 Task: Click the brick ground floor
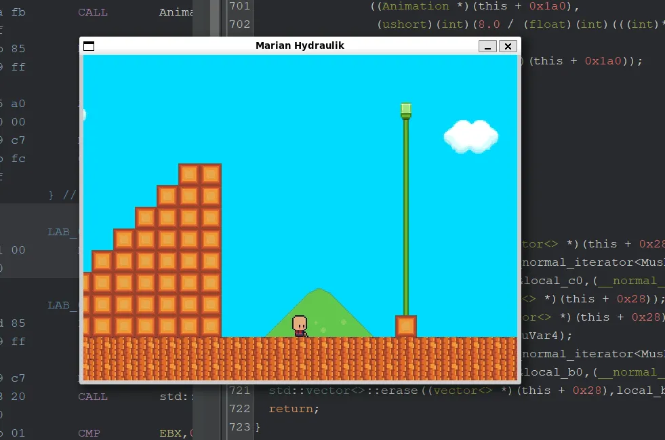(298, 358)
